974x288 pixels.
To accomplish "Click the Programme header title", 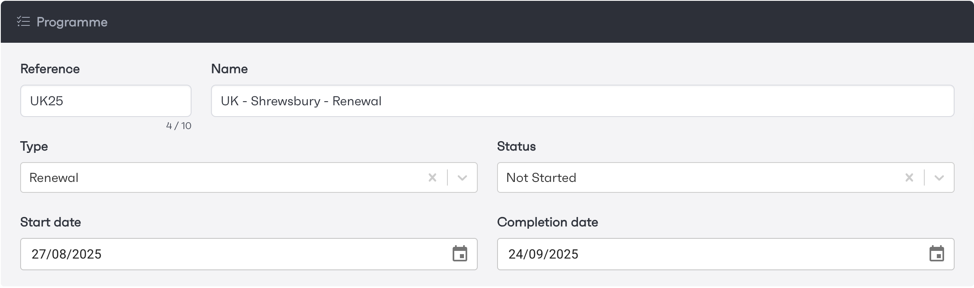I will [x=72, y=22].
